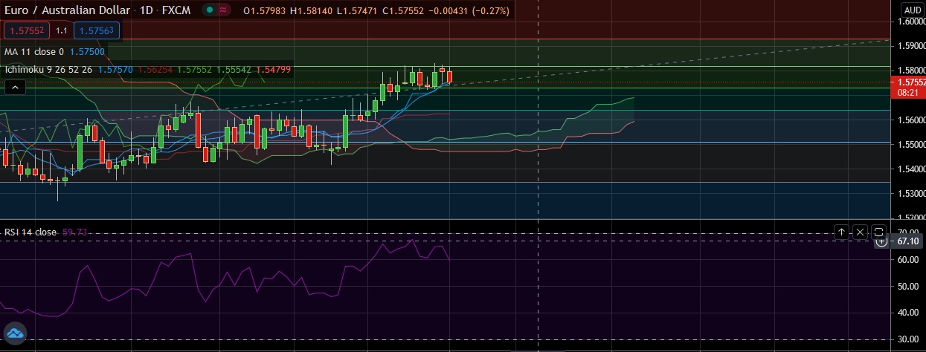Click the open price O1.57983 value

click(266, 10)
